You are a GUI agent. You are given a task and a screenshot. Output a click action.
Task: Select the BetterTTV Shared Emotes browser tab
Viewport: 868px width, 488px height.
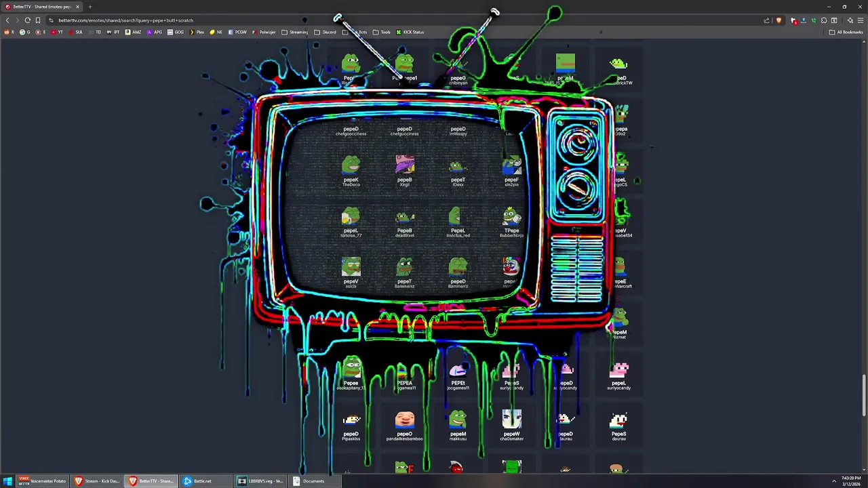42,7
